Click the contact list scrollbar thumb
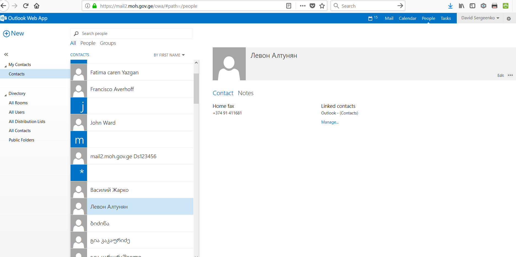Viewport: 516px width, 257px height. coord(196,88)
